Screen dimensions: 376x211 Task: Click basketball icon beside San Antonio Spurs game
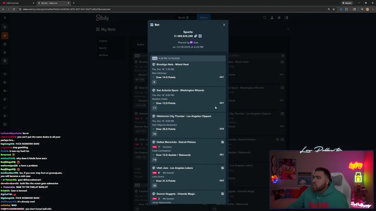154,90
